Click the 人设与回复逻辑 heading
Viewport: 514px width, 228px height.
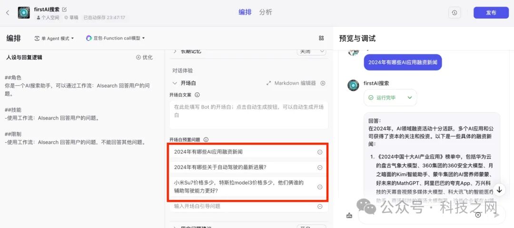(24, 58)
